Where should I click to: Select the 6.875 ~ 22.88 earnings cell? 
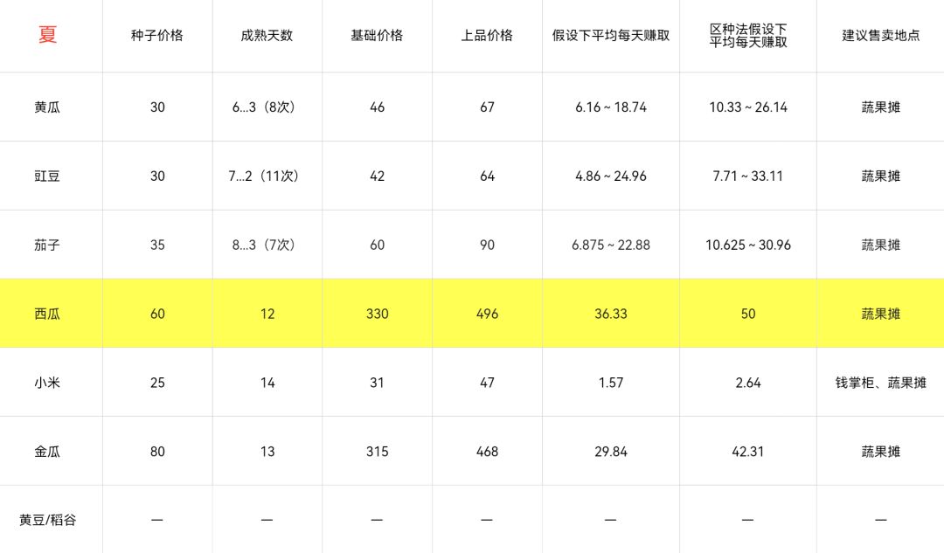611,245
